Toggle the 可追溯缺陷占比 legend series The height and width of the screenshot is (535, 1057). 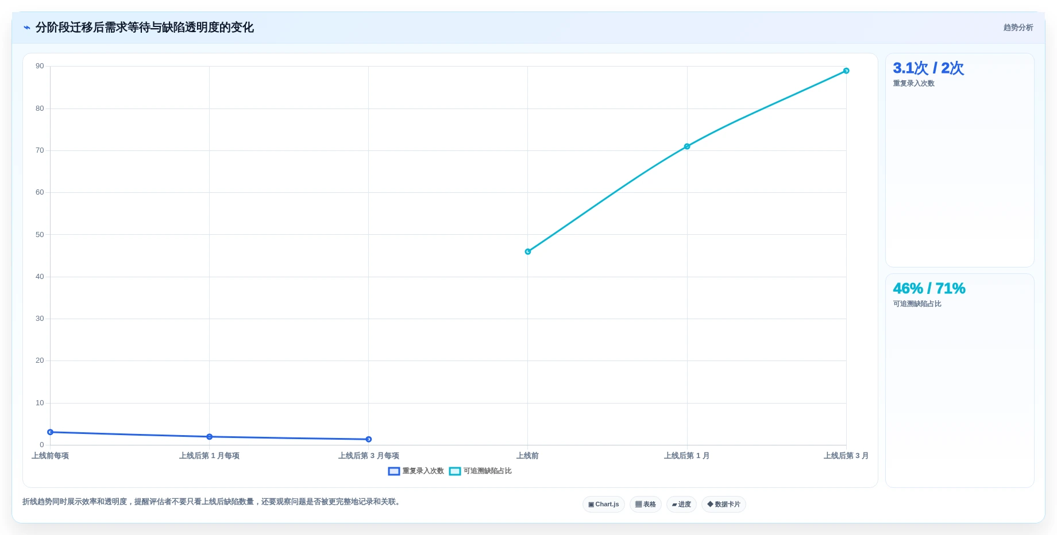[x=480, y=471]
